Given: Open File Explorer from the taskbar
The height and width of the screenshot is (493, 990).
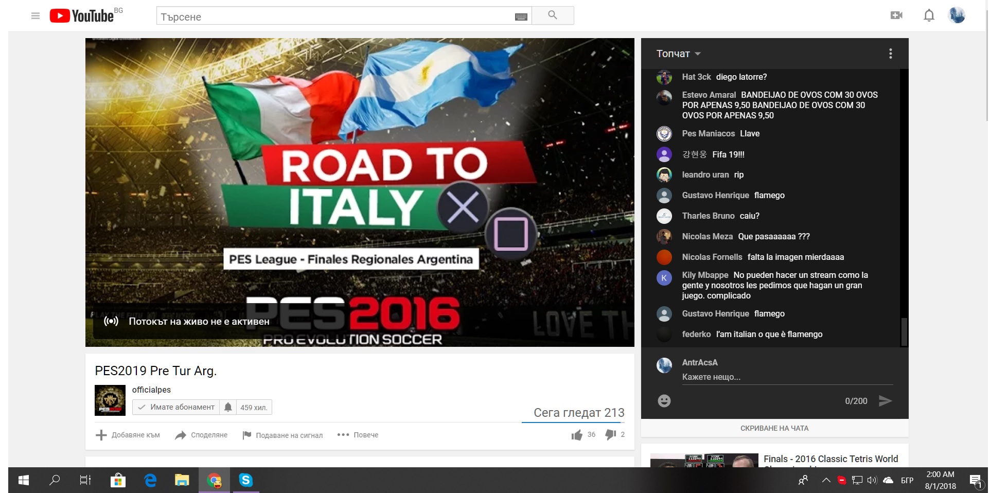Looking at the screenshot, I should pos(182,480).
